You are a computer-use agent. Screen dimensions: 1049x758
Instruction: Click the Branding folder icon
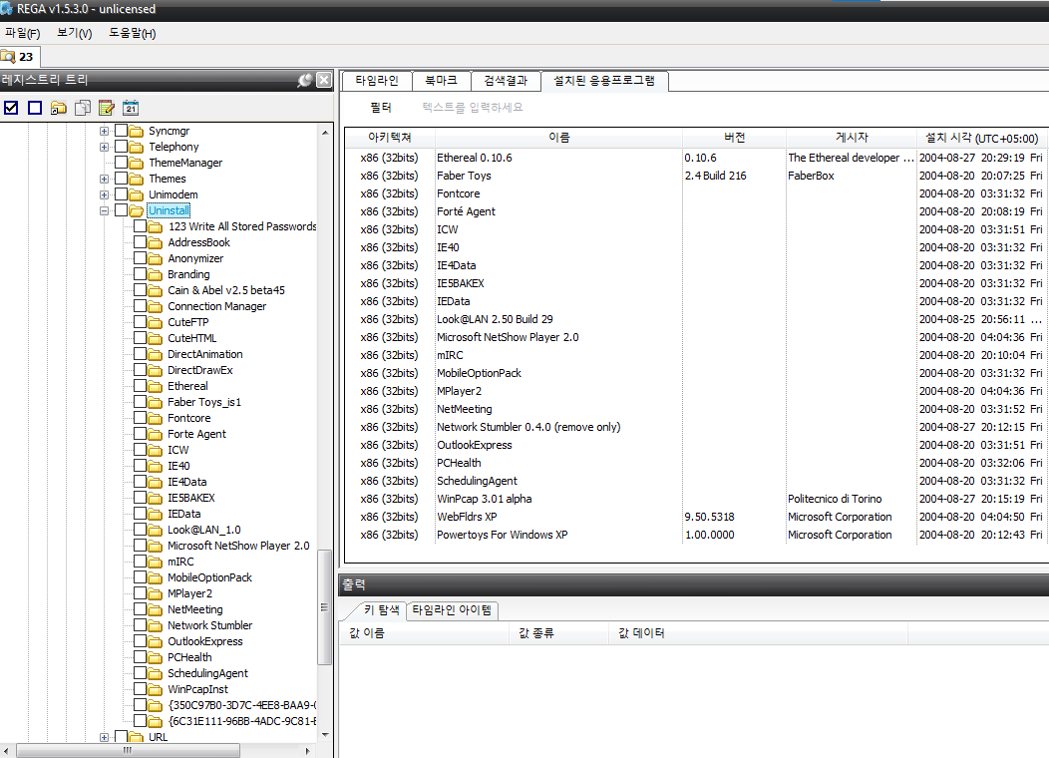point(156,274)
